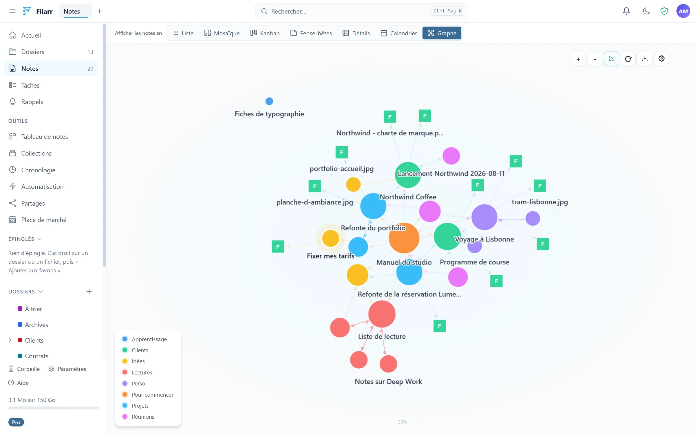Open Dossiers in sidebar

(51, 52)
